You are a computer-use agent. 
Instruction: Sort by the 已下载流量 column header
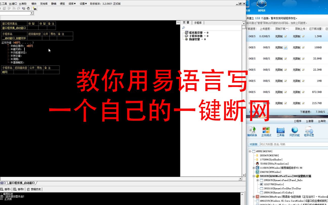click(315, 29)
